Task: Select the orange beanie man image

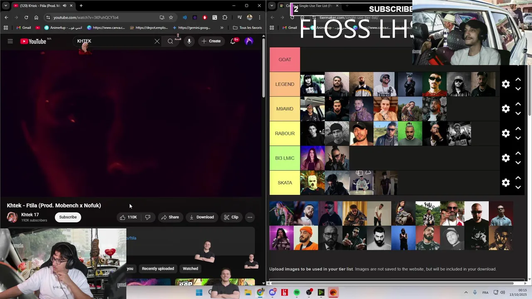Action: (306, 238)
